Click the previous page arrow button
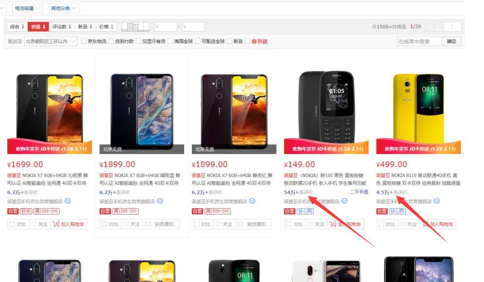Screen dimensions: 484x282 [x=434, y=26]
